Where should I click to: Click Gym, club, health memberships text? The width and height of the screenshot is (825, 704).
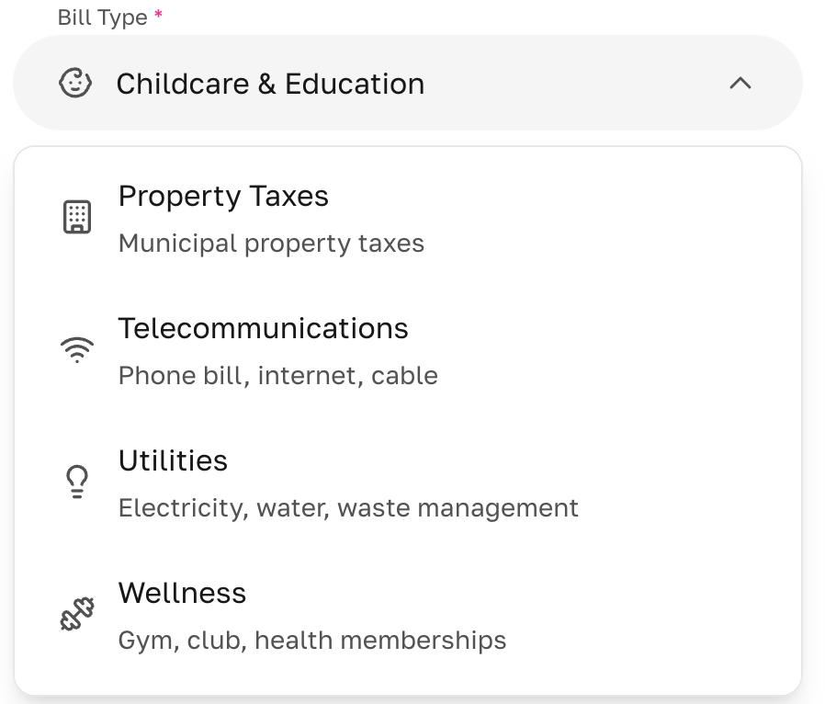(x=312, y=641)
